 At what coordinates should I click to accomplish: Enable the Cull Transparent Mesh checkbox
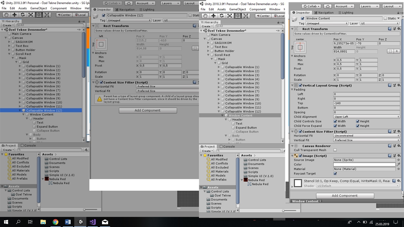pos(335,150)
